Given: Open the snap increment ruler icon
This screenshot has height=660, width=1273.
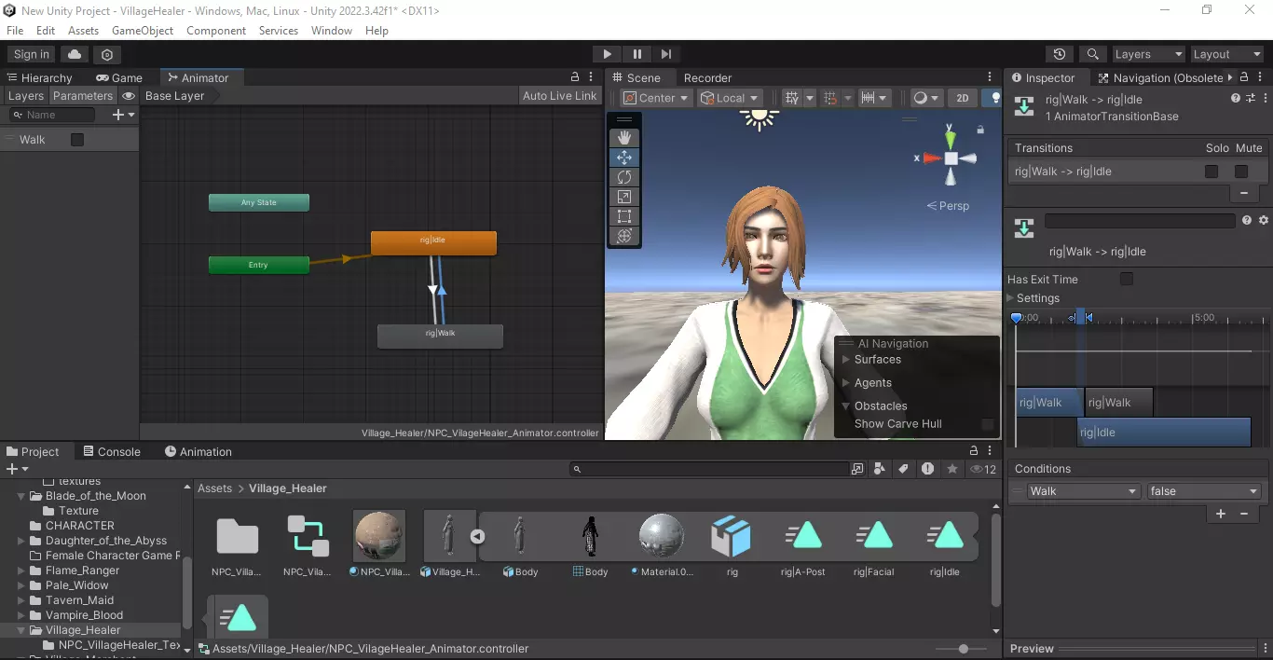Looking at the screenshot, I should pos(868,98).
